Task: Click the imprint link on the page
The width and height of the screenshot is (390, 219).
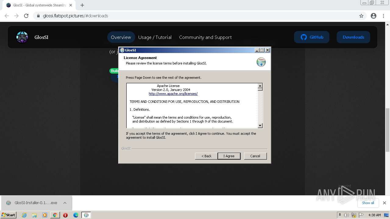Action: [x=345, y=186]
